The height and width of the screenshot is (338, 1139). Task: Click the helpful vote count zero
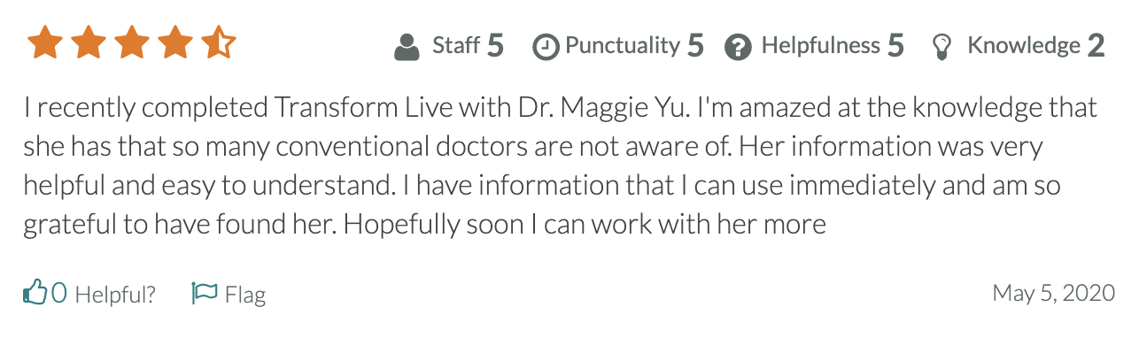[x=58, y=293]
